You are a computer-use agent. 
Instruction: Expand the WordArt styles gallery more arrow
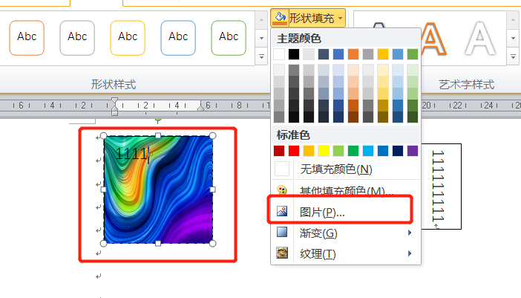click(512, 57)
